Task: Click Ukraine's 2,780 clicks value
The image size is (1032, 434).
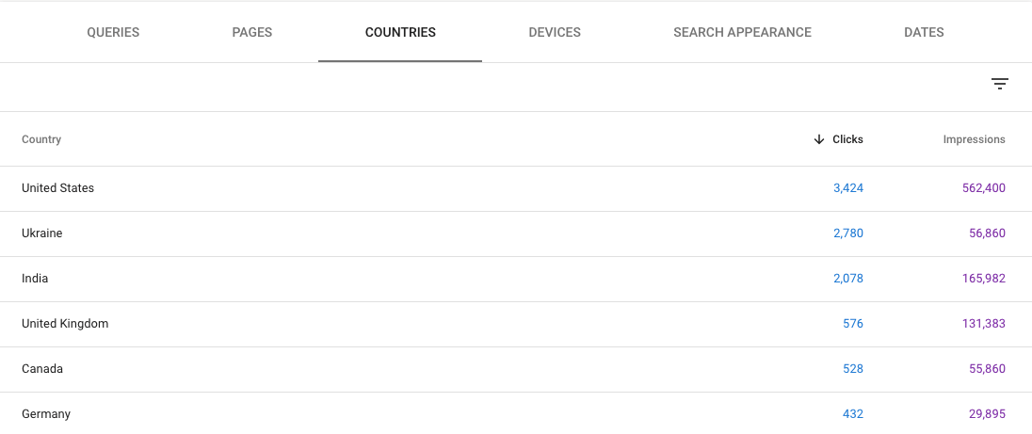Action: pos(847,233)
